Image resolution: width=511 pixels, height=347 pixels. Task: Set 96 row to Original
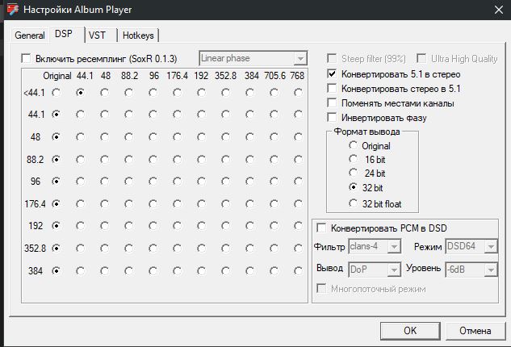coord(56,181)
